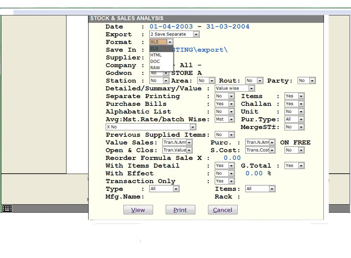Open the Purchase Bills dropdown
Viewport: 351px width, 258px height.
tap(225, 104)
